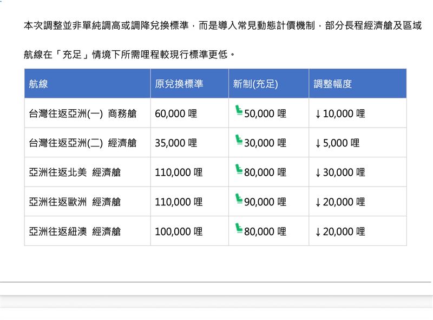This screenshot has height=320, width=433.
Task: Click 80,000 哩 in the 紐澳 row
Action: [x=265, y=232]
